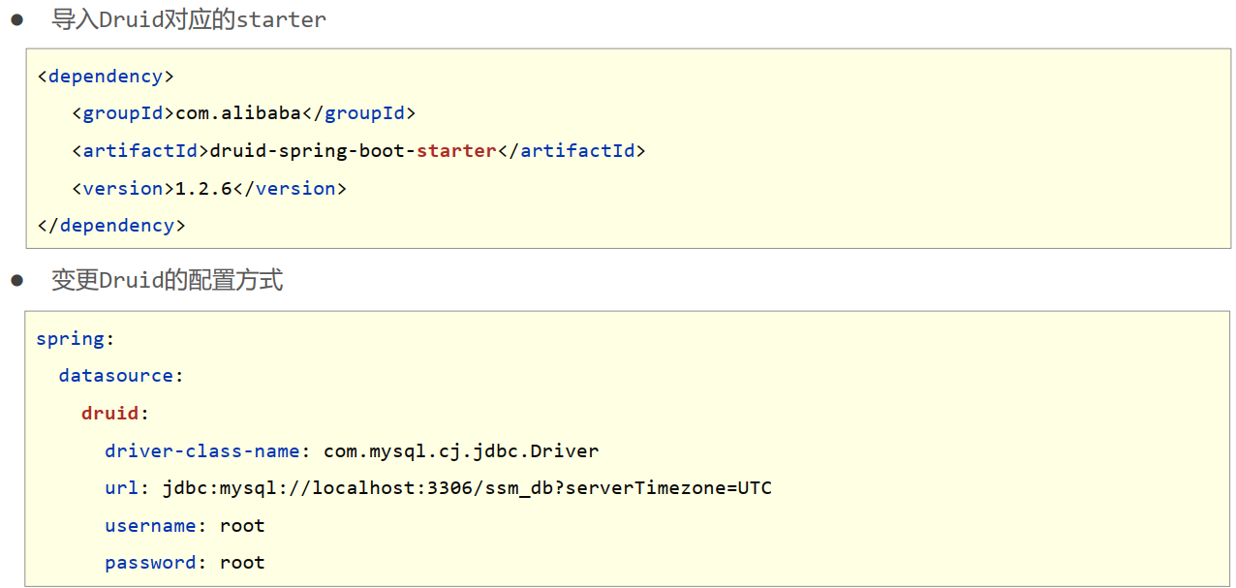Click the groupId value 'com.alibaba'
The width and height of the screenshot is (1236, 588).
(x=238, y=113)
